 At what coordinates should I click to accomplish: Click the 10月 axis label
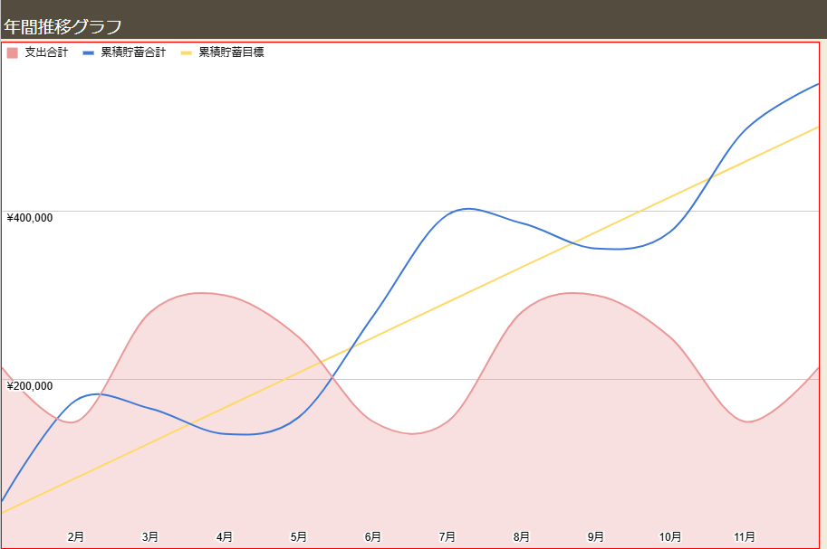[670, 537]
